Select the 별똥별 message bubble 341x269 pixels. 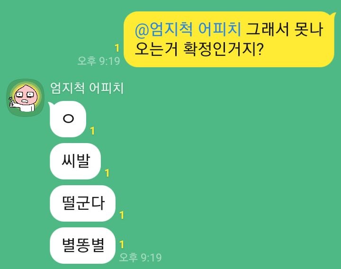point(82,245)
